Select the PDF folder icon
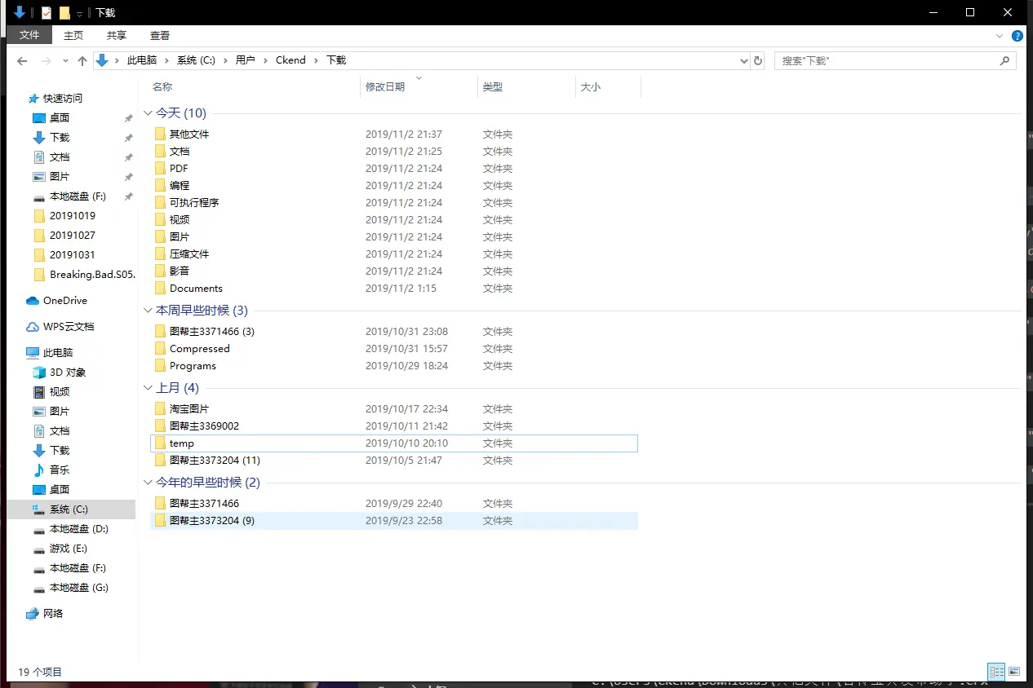This screenshot has width=1033, height=688. tap(160, 168)
